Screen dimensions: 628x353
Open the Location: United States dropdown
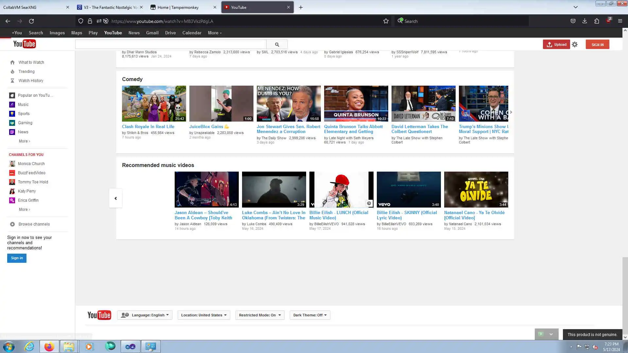[x=203, y=315]
